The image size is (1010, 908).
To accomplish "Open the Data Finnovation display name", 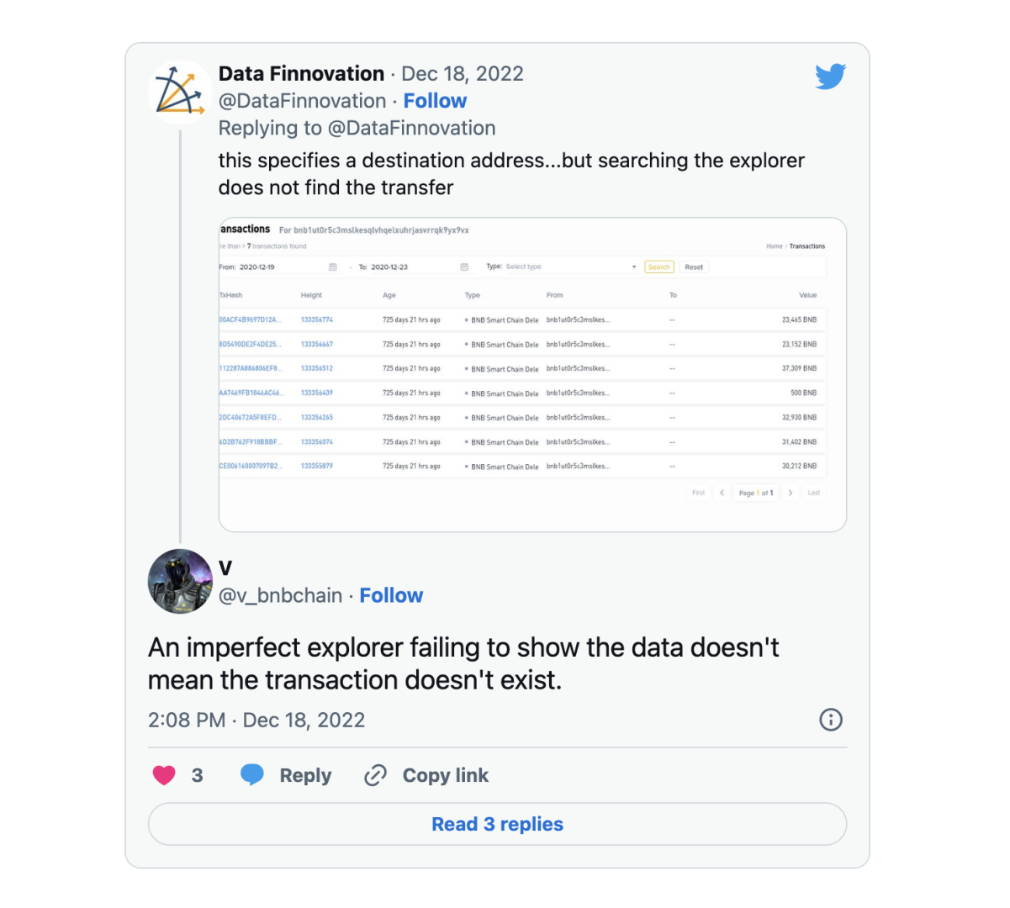I will [301, 74].
